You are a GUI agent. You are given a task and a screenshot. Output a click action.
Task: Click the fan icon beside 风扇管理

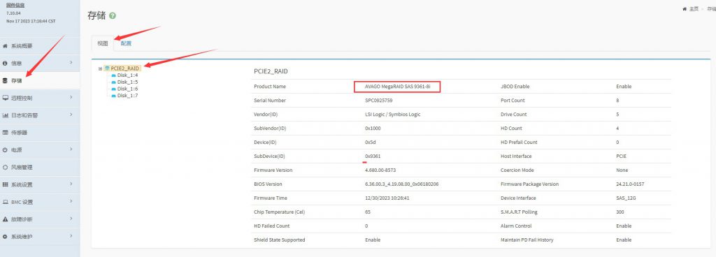5,167
